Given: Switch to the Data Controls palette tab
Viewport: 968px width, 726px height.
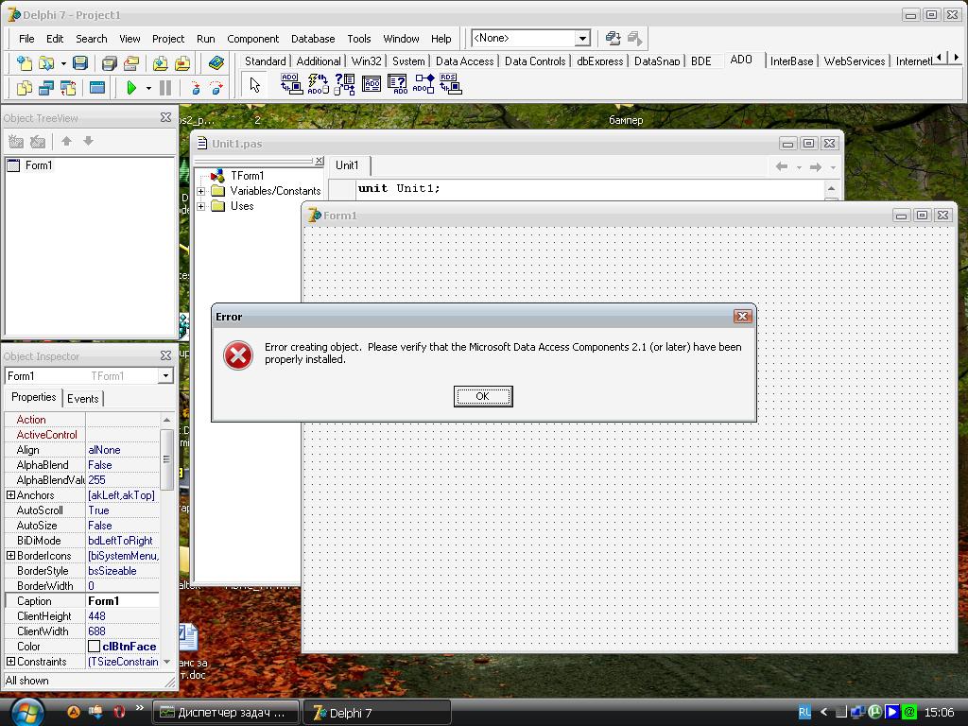Looking at the screenshot, I should tap(535, 60).
